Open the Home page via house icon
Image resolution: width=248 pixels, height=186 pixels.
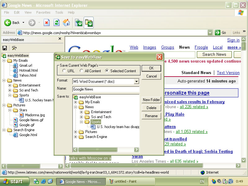(x=66, y=23)
